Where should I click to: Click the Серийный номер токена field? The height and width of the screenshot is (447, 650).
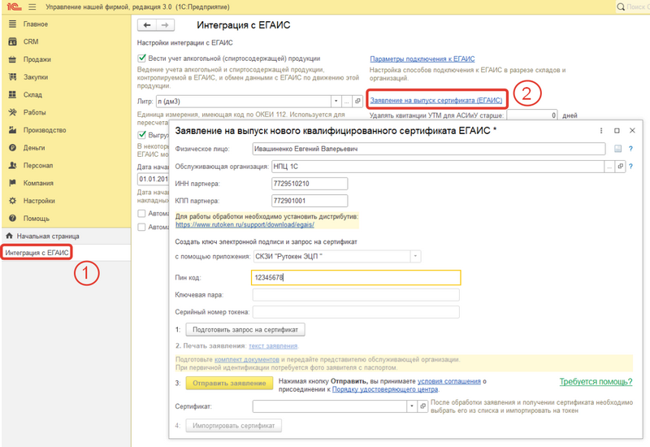tap(356, 312)
